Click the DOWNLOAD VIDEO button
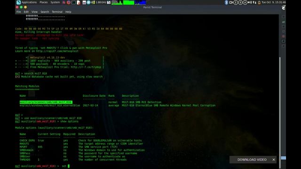301x169 pixels. point(252,160)
